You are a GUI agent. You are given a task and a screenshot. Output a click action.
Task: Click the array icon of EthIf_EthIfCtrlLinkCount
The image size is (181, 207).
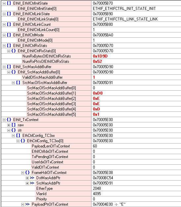coord(9,24)
